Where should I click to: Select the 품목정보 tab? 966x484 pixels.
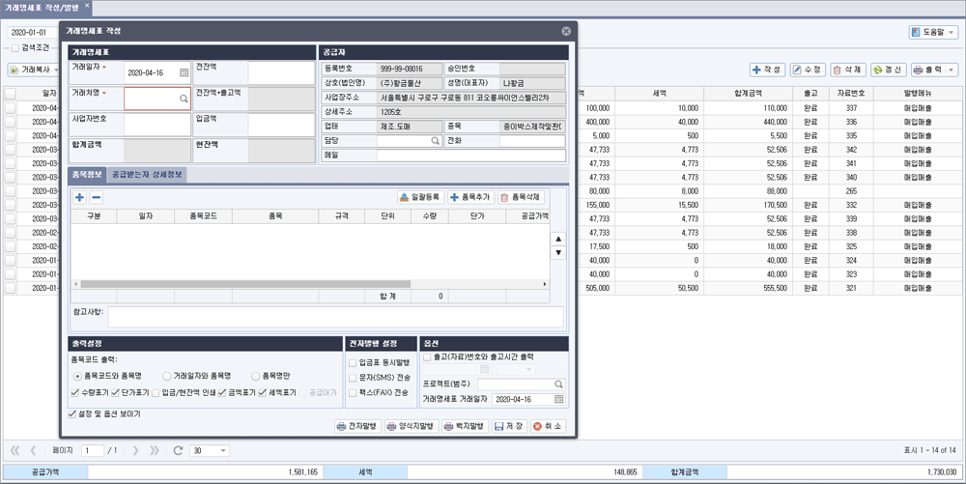tap(88, 175)
